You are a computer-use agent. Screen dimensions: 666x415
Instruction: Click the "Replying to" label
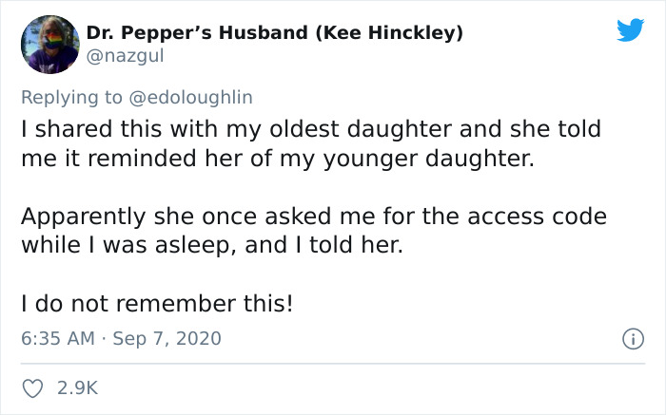pyautogui.click(x=72, y=96)
